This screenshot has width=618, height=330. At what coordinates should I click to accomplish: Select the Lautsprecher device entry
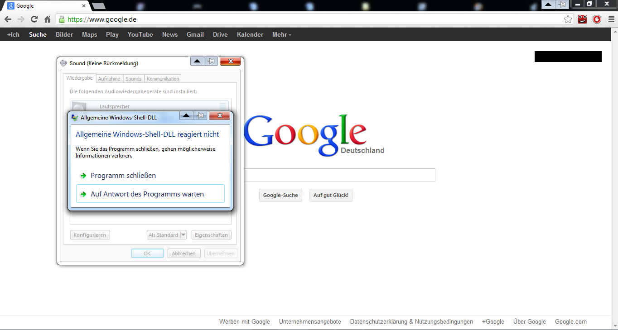tap(150, 106)
